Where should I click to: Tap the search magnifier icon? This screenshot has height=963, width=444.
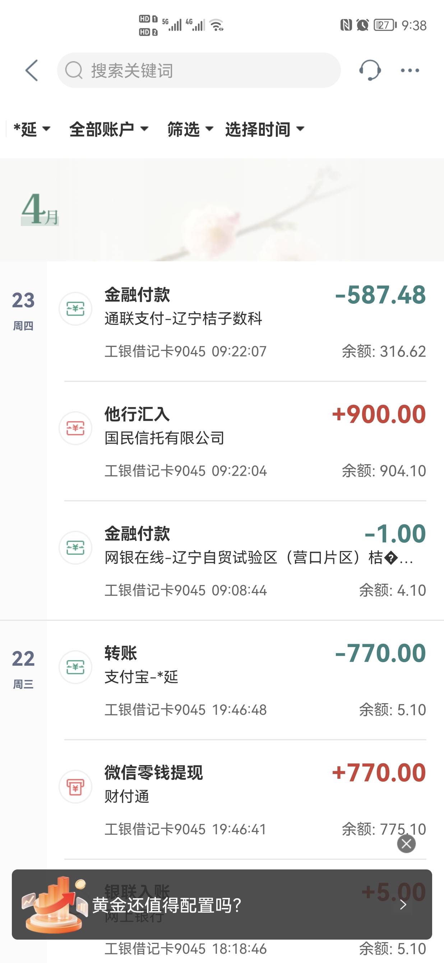pyautogui.click(x=74, y=70)
